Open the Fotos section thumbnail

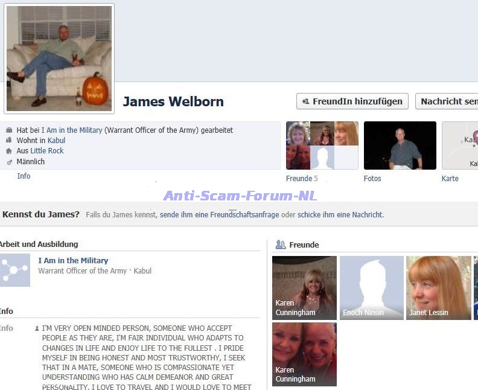click(x=400, y=145)
